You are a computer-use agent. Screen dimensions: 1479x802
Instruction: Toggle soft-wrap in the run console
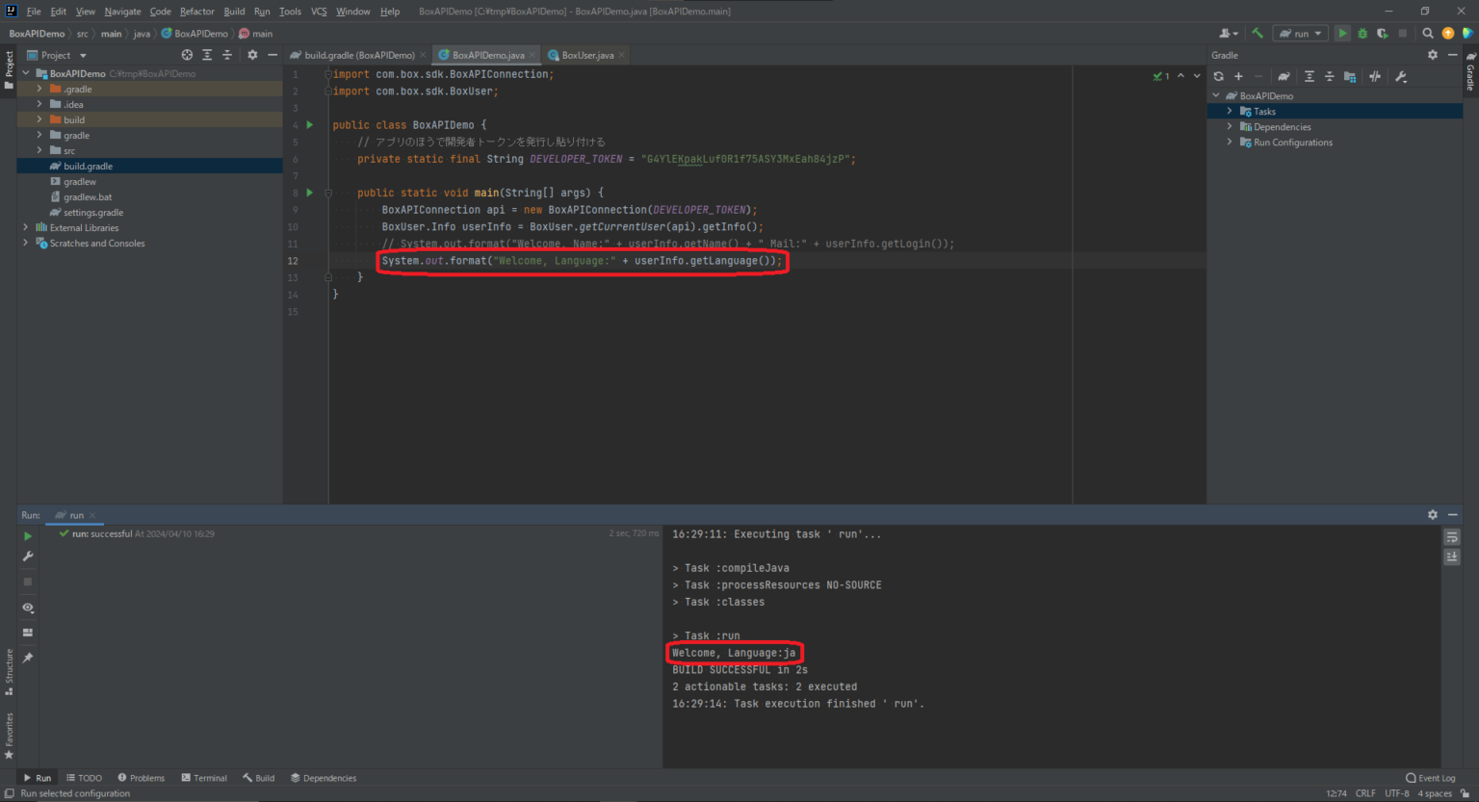click(1452, 537)
